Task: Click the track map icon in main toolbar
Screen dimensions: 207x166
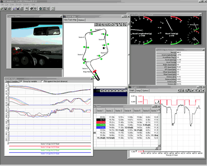Action: pyautogui.click(x=22, y=9)
